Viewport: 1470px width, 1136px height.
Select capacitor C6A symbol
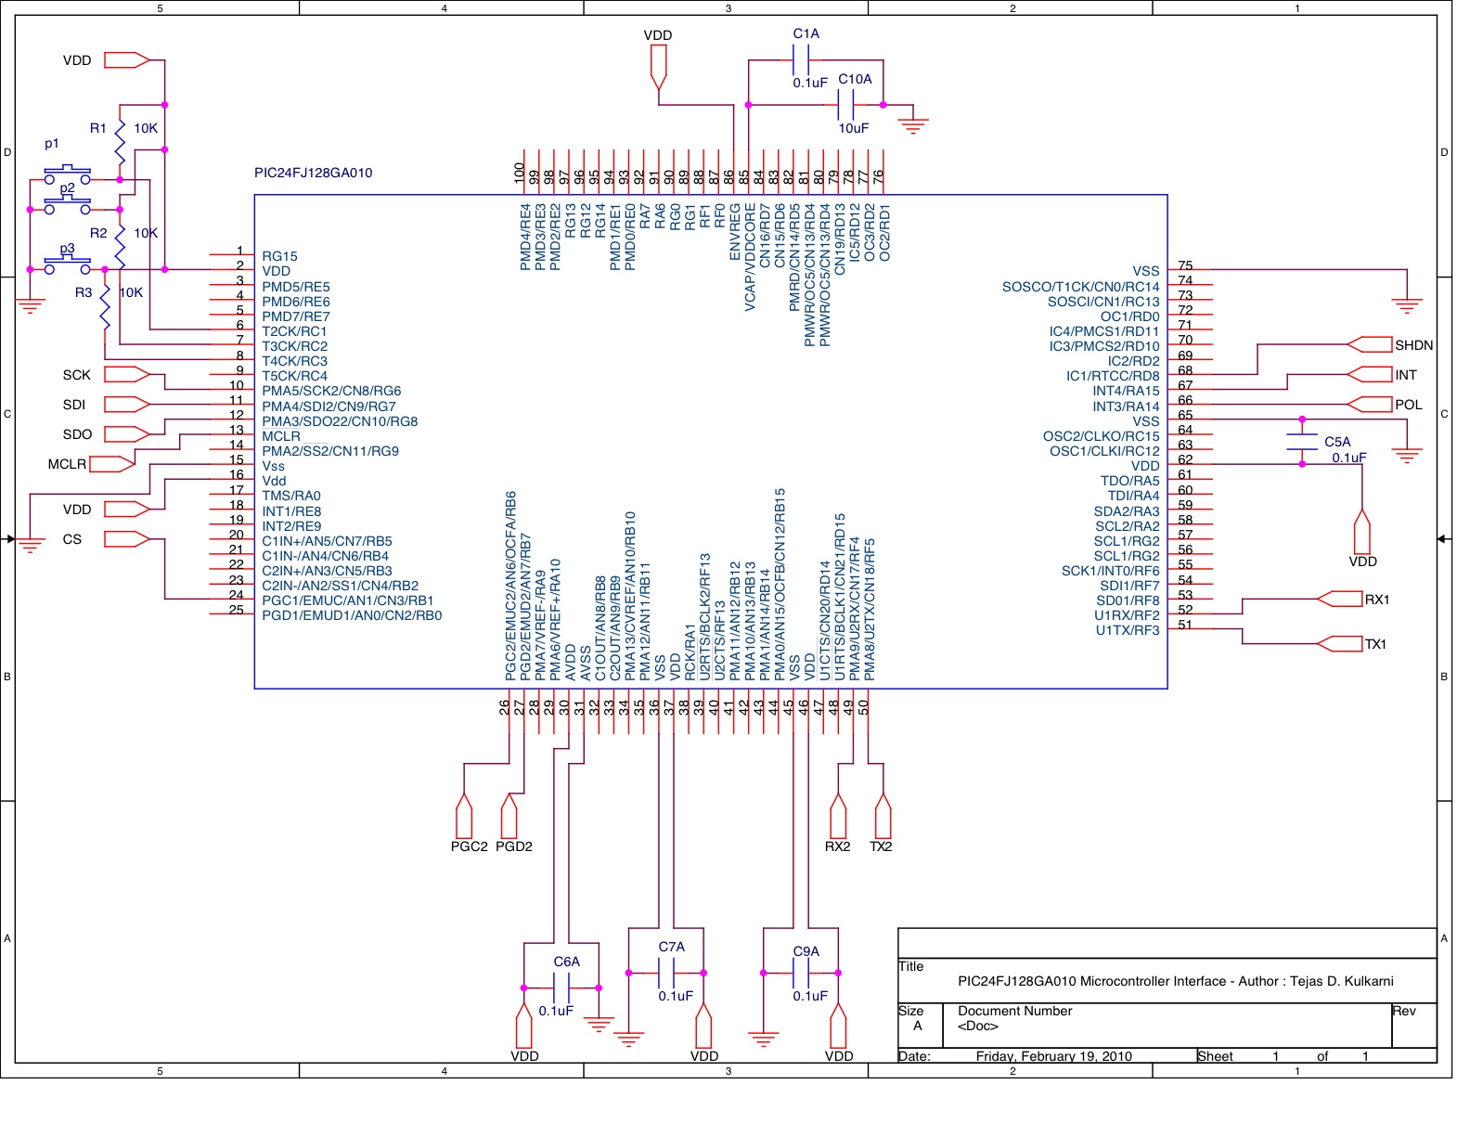click(x=561, y=988)
